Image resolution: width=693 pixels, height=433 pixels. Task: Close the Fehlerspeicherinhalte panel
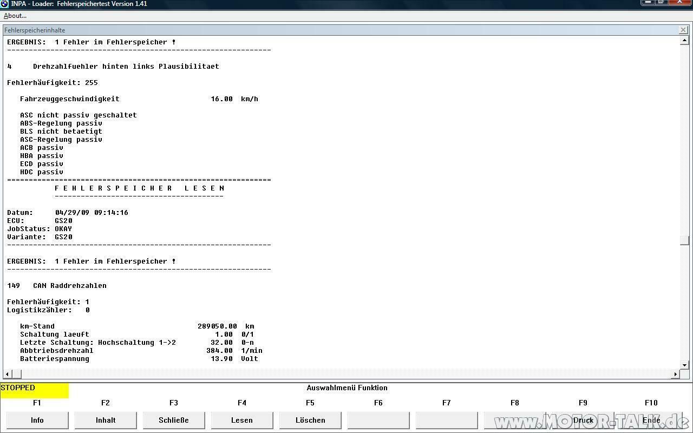click(683, 30)
